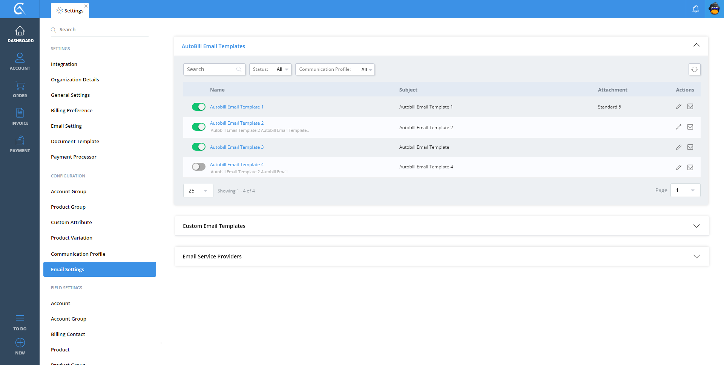The image size is (724, 365).
Task: Disable Autobill Email Template 1 toggle
Action: pyautogui.click(x=198, y=107)
